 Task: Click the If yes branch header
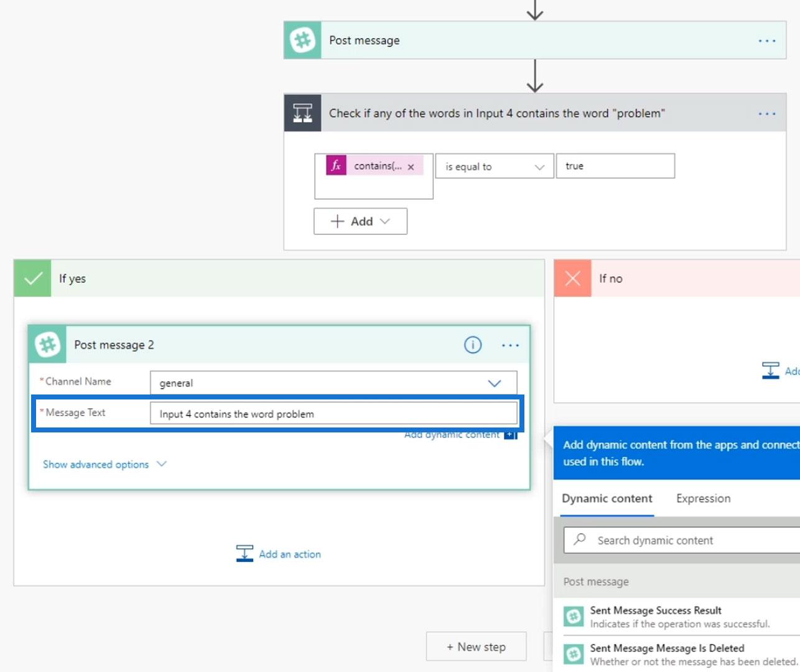[279, 278]
